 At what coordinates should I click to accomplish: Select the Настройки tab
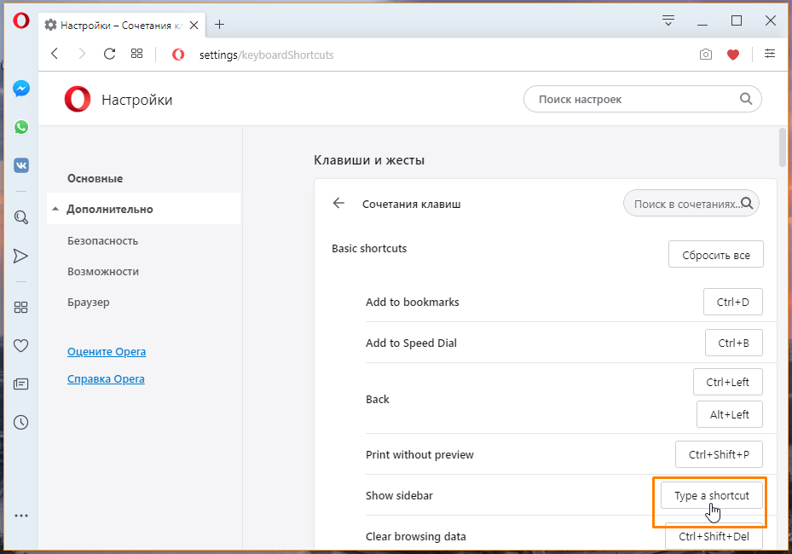tap(121, 25)
